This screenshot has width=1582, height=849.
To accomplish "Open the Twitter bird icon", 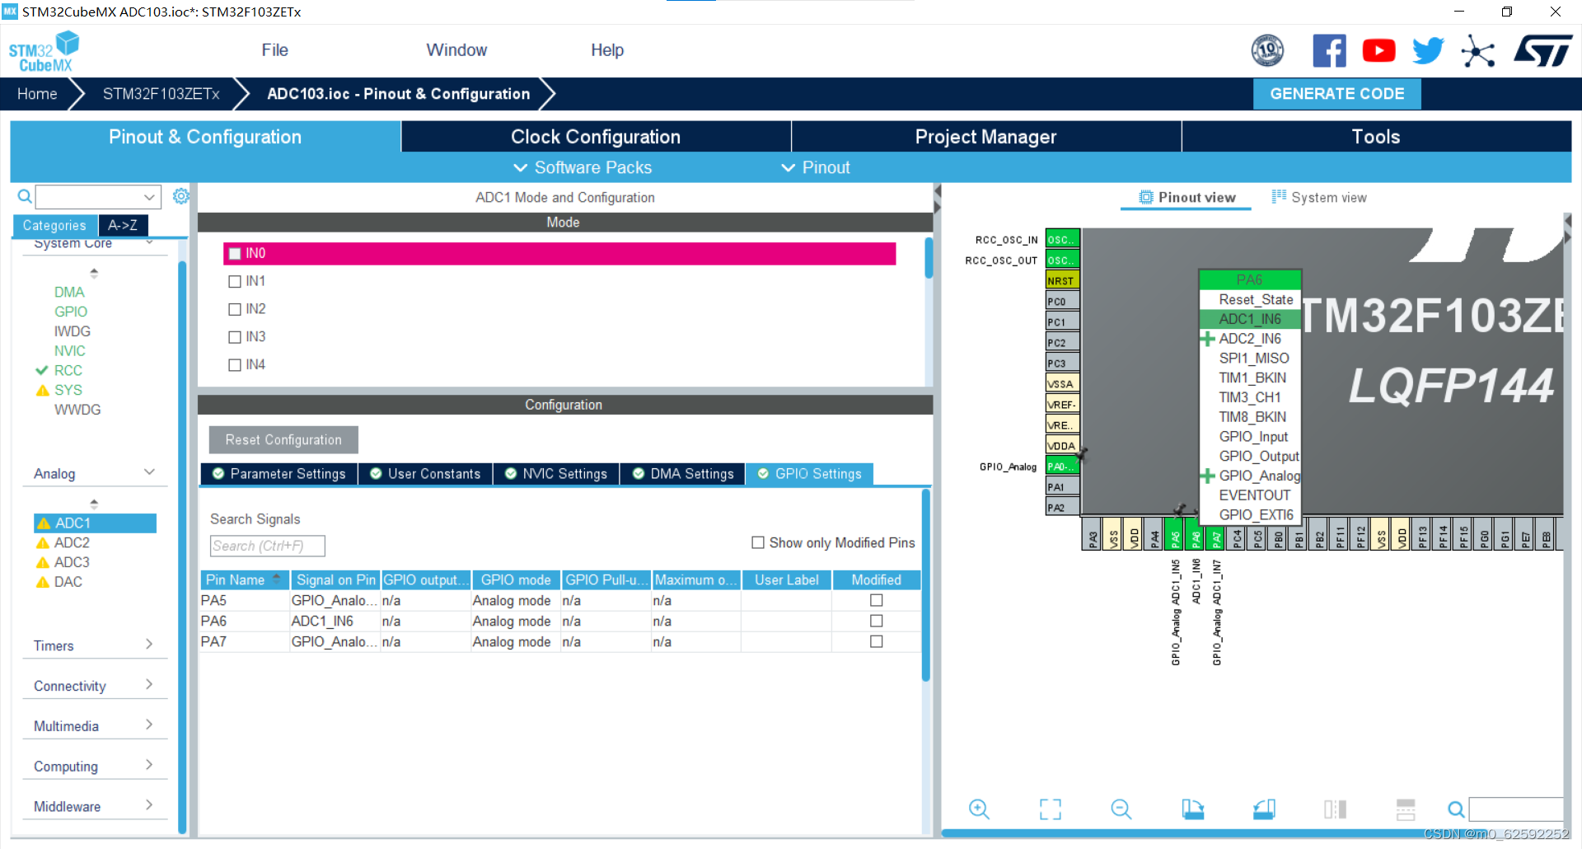I will coord(1428,51).
